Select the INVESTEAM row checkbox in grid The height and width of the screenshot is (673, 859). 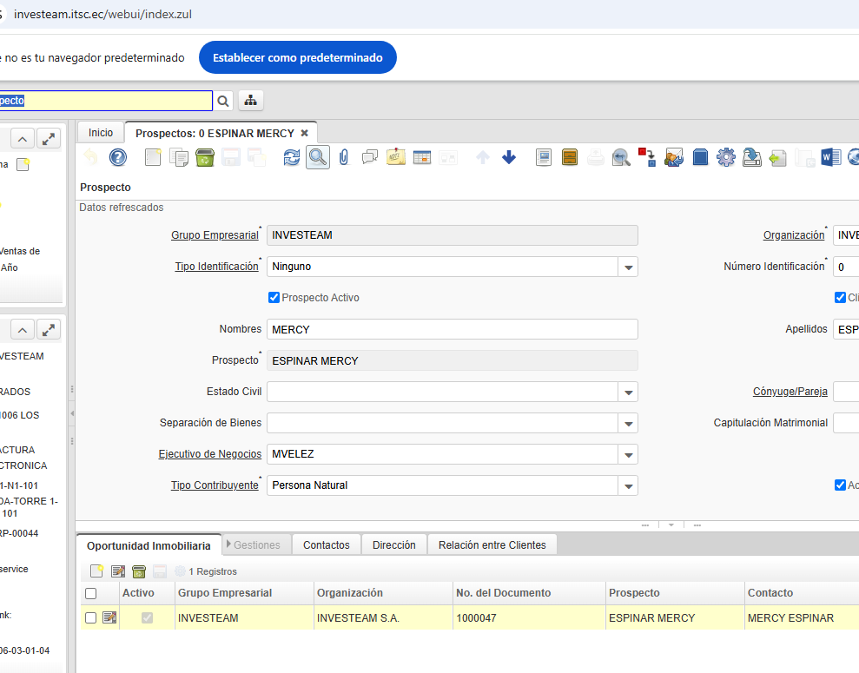tap(91, 617)
